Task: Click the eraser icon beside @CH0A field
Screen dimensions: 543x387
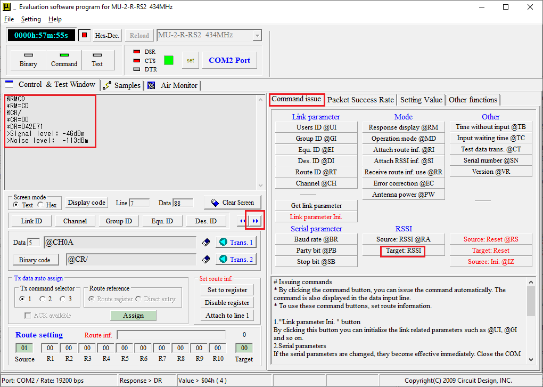Action: pyautogui.click(x=206, y=243)
